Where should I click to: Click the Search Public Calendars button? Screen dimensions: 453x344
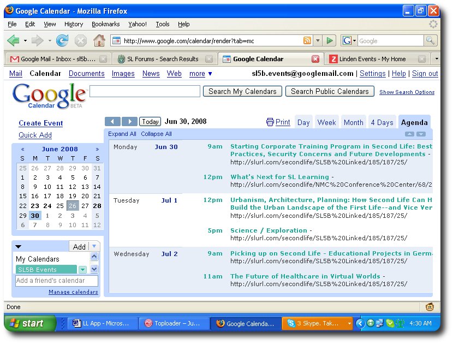click(x=330, y=92)
